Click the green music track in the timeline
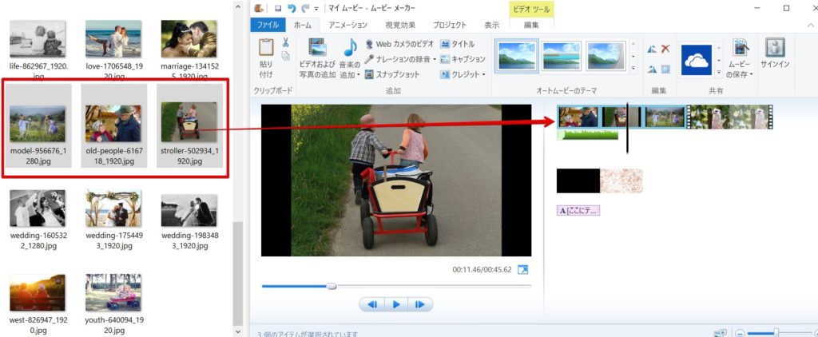The width and height of the screenshot is (818, 337). click(x=587, y=135)
